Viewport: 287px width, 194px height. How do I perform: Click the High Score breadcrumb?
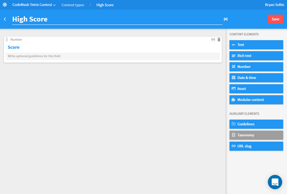point(105,5)
